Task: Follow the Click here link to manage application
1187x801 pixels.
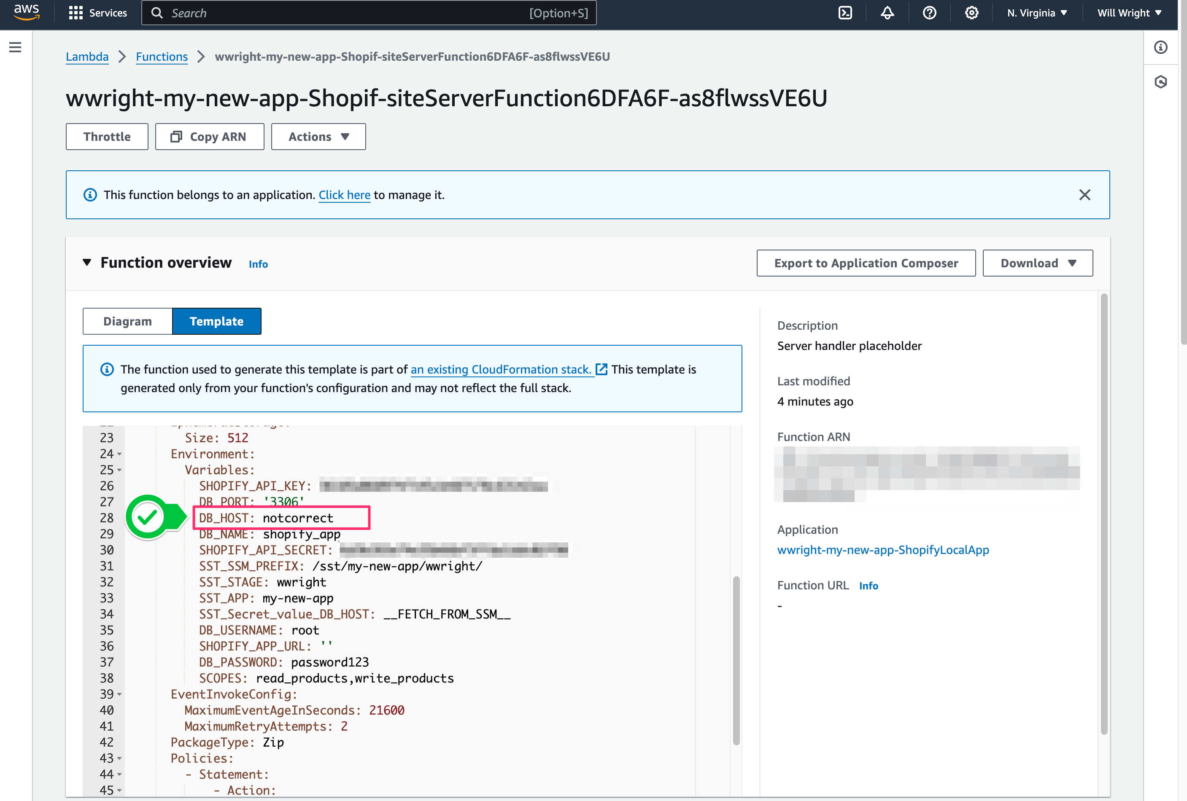Action: [344, 195]
